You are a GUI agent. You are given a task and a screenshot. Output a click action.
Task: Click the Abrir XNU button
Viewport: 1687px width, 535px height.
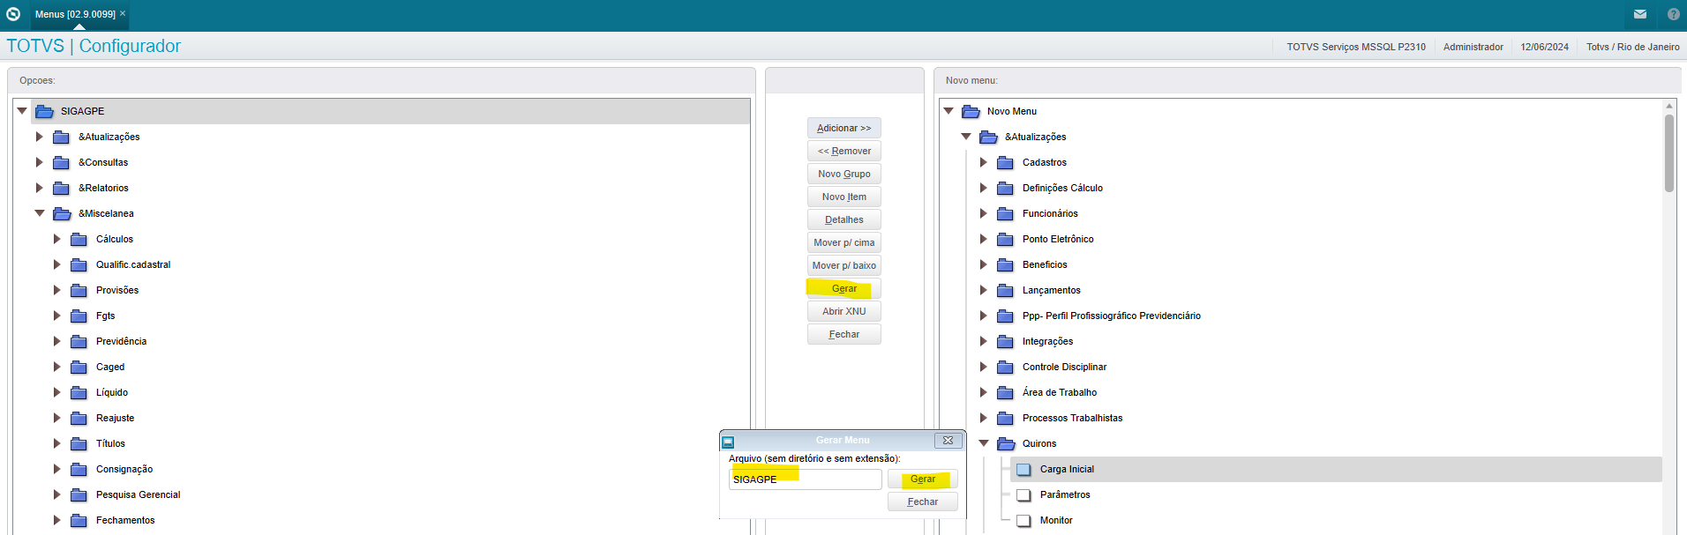click(x=844, y=311)
